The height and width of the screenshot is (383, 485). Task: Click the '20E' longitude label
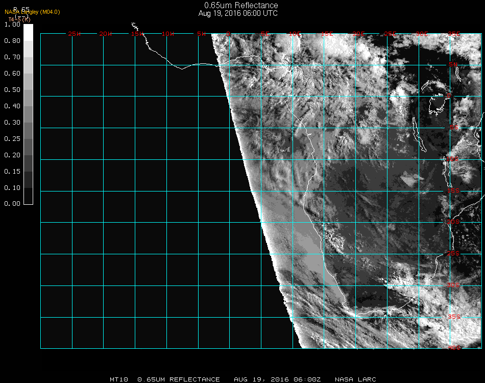(x=358, y=34)
